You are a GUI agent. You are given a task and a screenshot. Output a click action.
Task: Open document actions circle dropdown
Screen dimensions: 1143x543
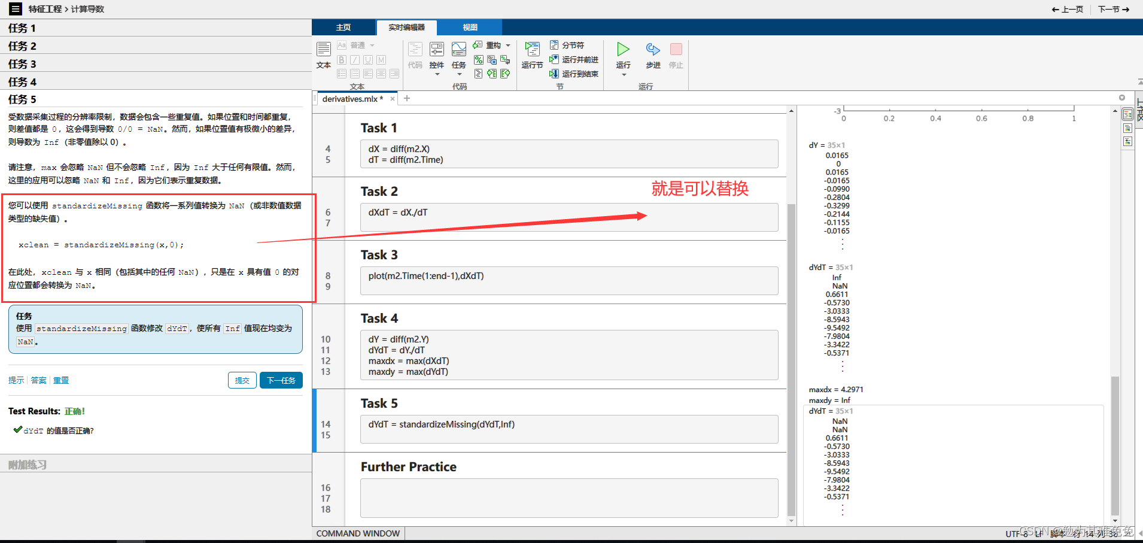click(x=1122, y=98)
